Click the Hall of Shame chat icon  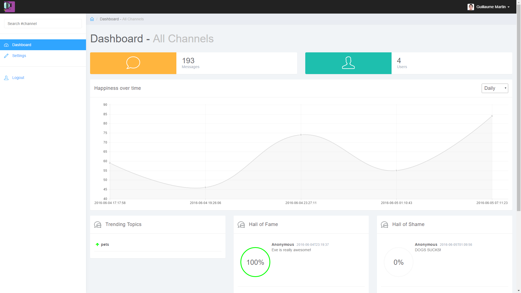pos(385,225)
